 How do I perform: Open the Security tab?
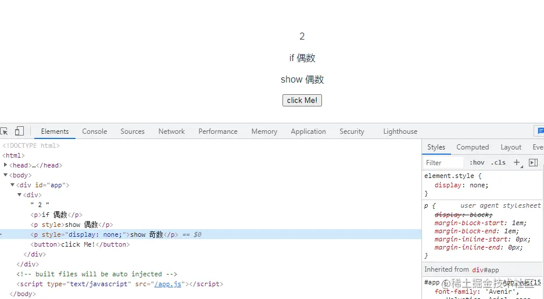pos(352,131)
